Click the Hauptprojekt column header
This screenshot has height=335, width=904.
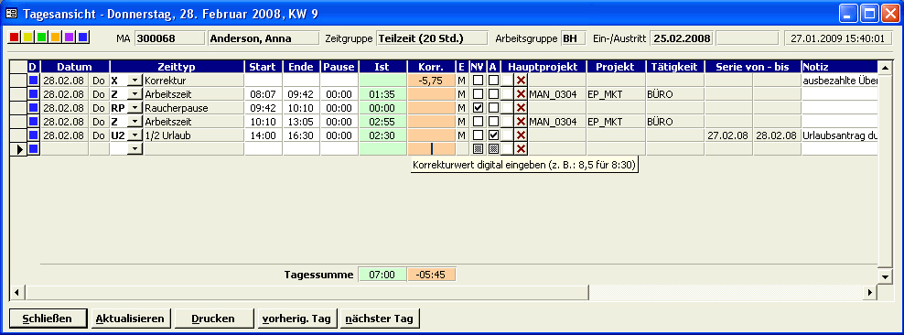[x=543, y=67]
